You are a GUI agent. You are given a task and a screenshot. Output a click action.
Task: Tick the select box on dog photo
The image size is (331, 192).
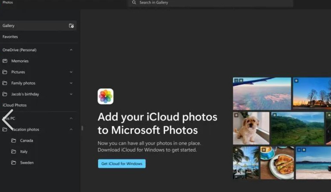click(236, 115)
